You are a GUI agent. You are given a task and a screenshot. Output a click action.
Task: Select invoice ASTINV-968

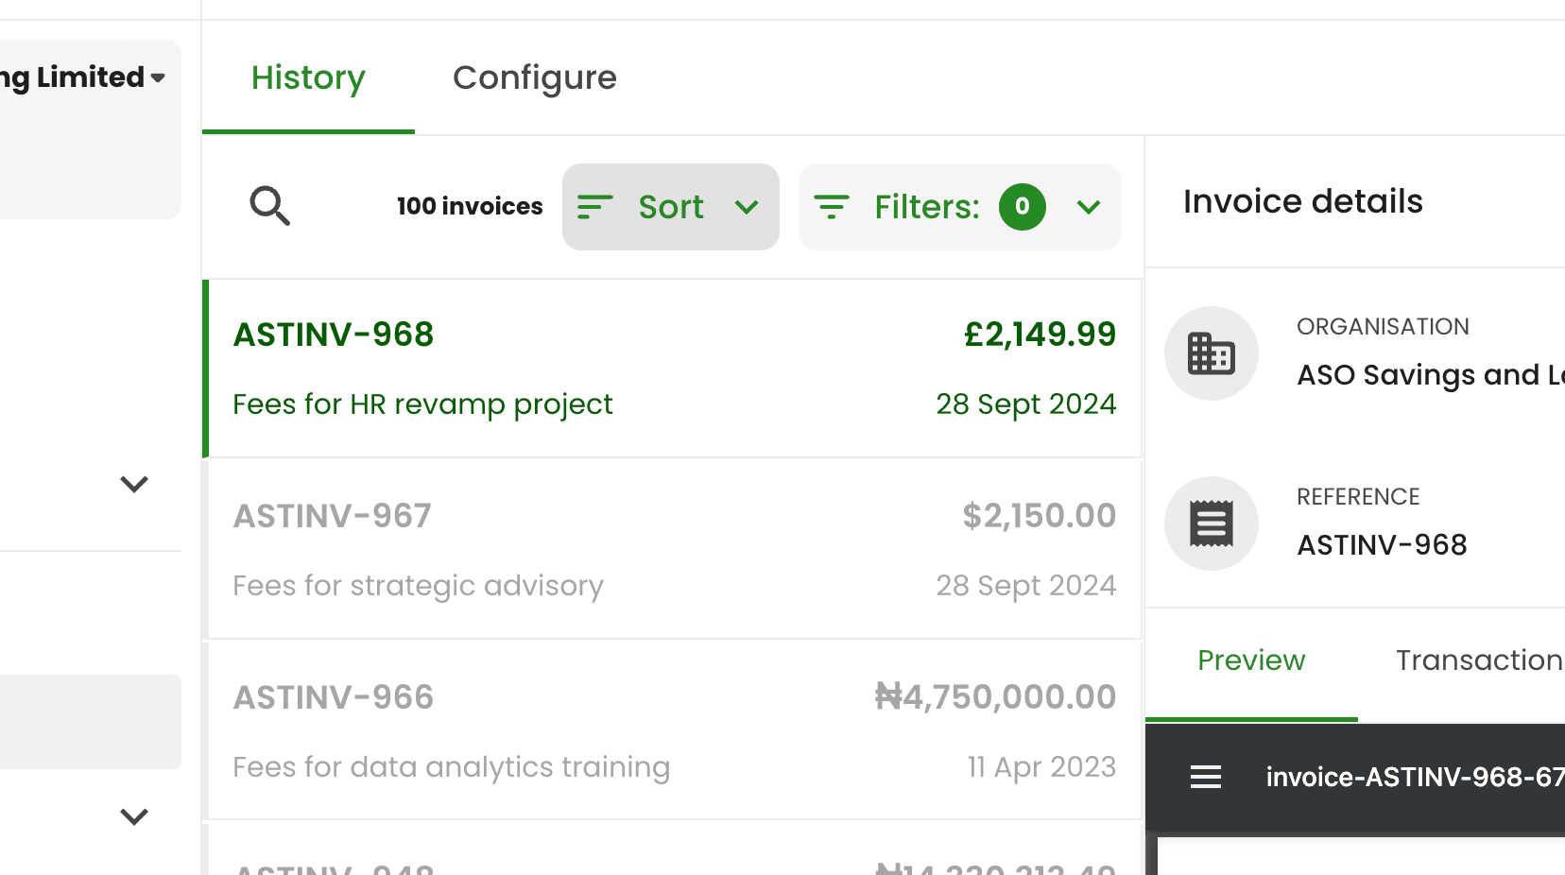(673, 369)
